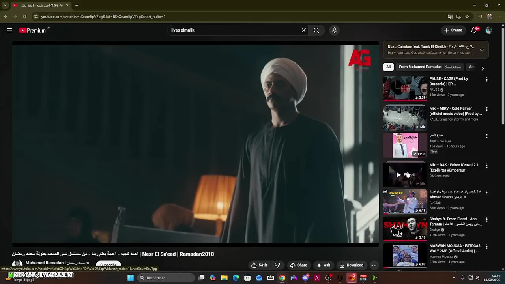The height and width of the screenshot is (284, 505).
Task: Open MARWAN MOUSSA - ESTD3A2 title link
Action: [455, 248]
